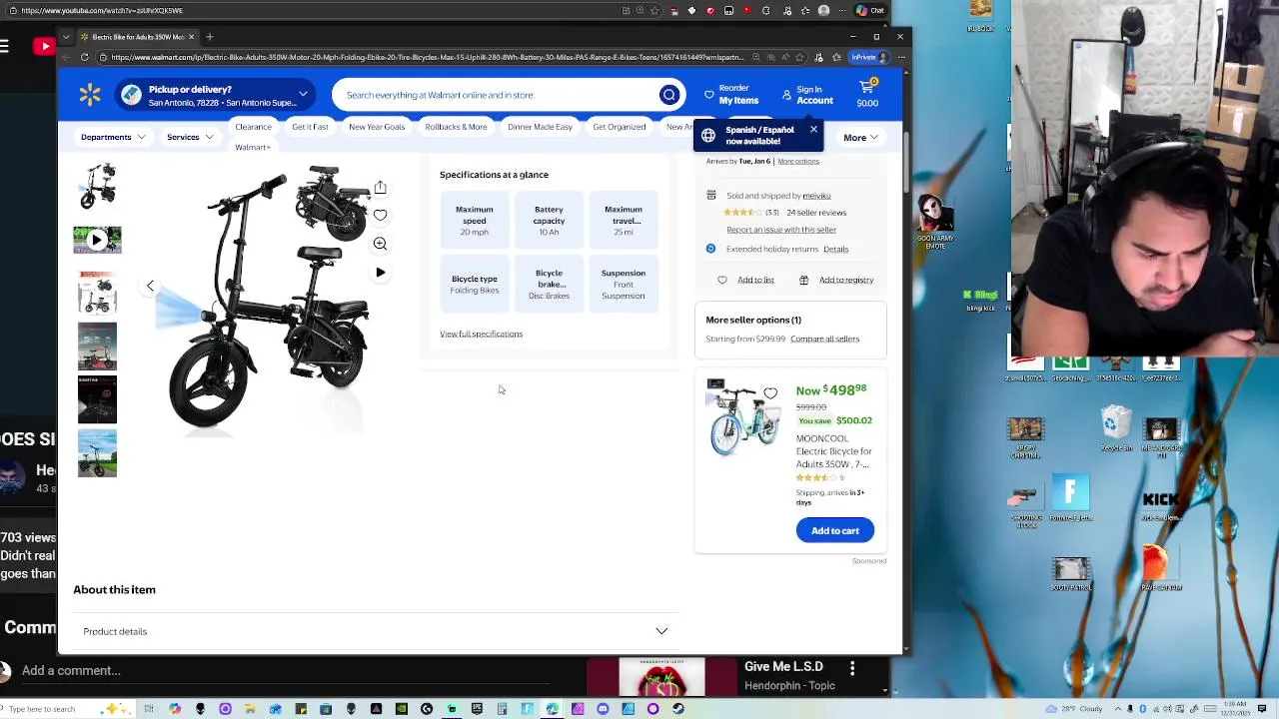Close the Spanish / Español popup
This screenshot has width=1279, height=719.
(813, 130)
